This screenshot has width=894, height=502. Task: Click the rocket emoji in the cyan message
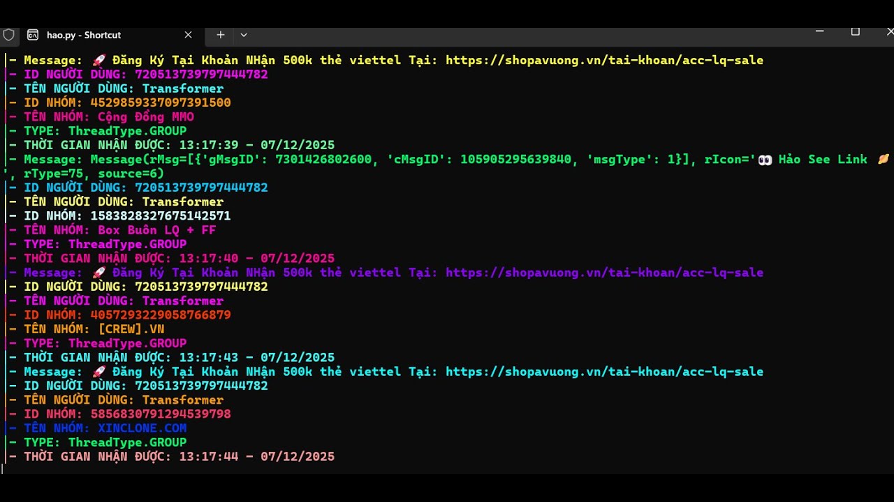pyautogui.click(x=98, y=371)
